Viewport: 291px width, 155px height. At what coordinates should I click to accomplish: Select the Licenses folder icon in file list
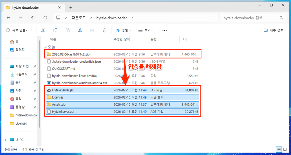point(49,97)
